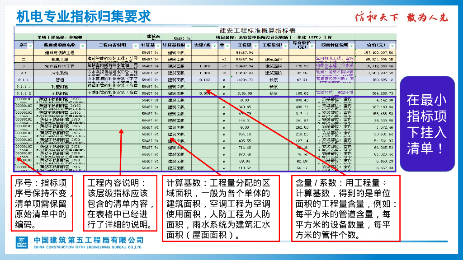The height and width of the screenshot is (260, 463).
Task: Select the 室内给排水工程 cell
Action: [x=60, y=66]
